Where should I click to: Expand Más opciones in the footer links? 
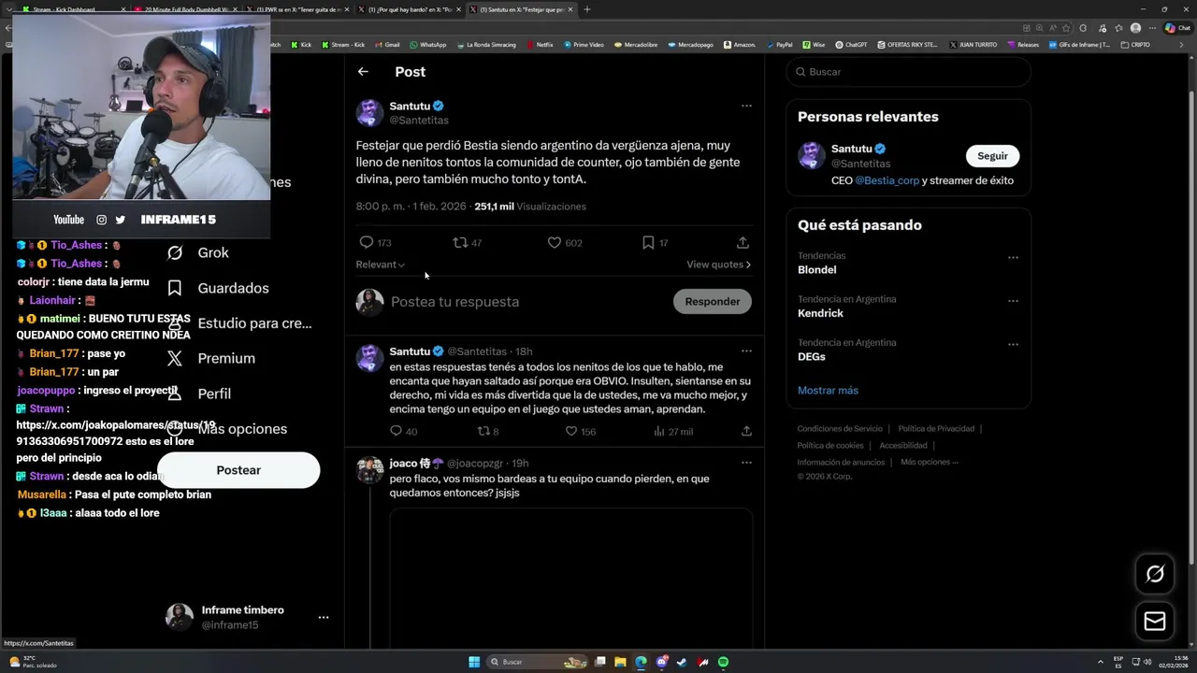[x=930, y=462]
